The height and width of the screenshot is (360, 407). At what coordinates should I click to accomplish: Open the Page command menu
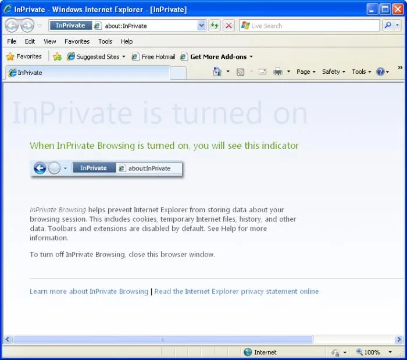pos(306,72)
